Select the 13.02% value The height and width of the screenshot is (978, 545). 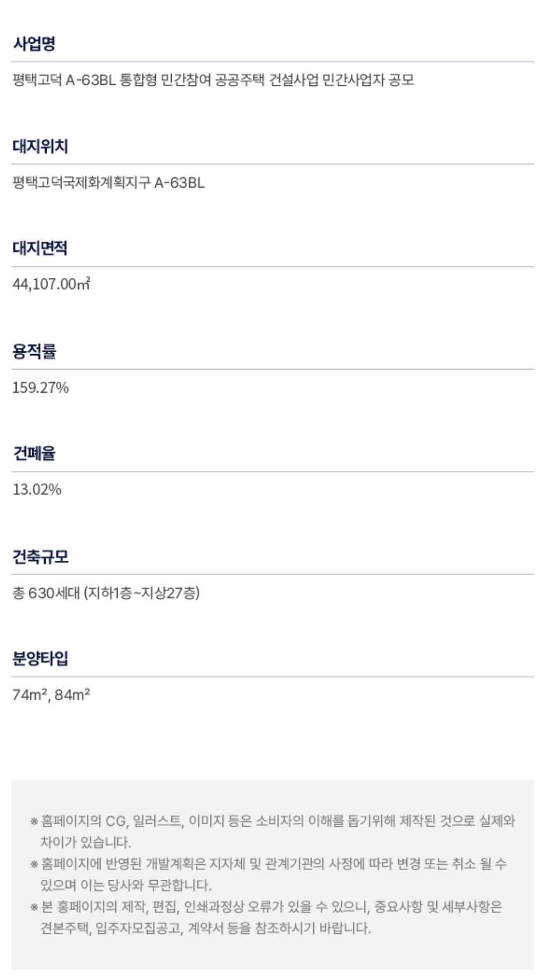click(x=37, y=490)
